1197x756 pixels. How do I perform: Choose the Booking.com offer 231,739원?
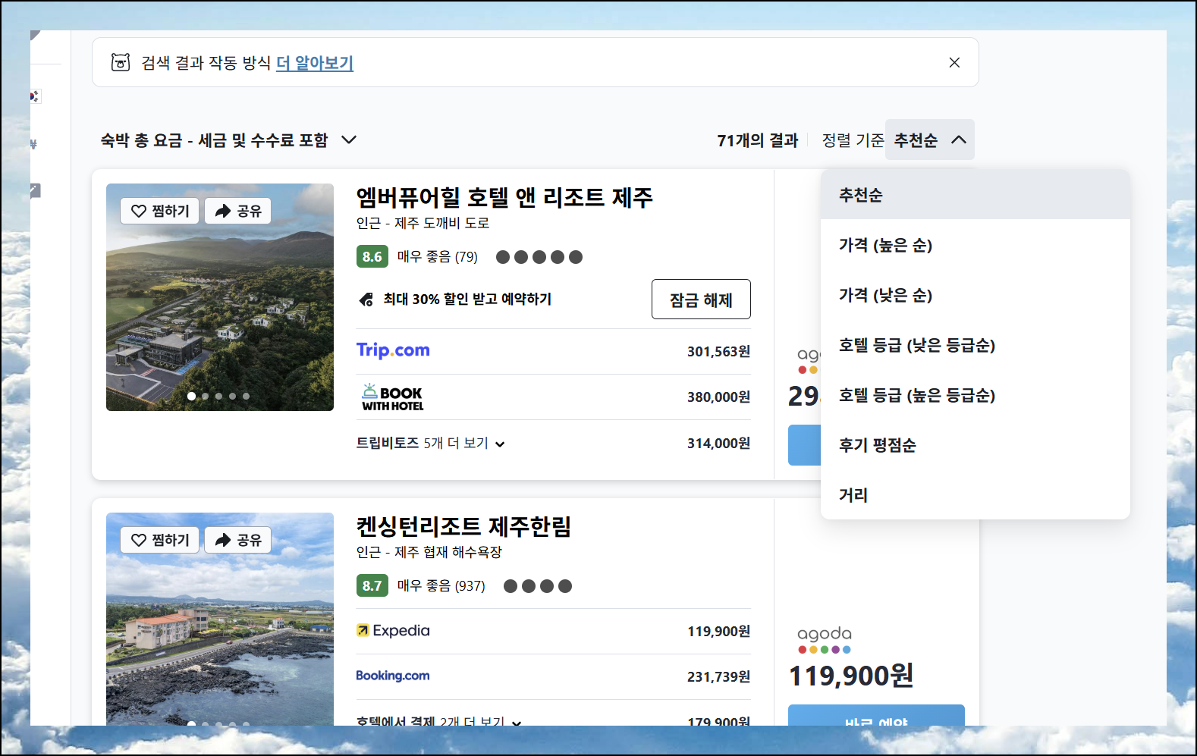(554, 676)
